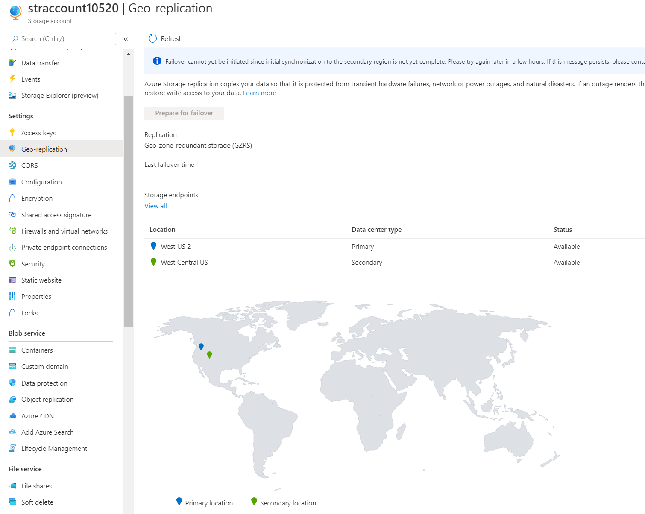The width and height of the screenshot is (645, 514).
Task: Click the green secondary pin on map
Action: click(209, 355)
